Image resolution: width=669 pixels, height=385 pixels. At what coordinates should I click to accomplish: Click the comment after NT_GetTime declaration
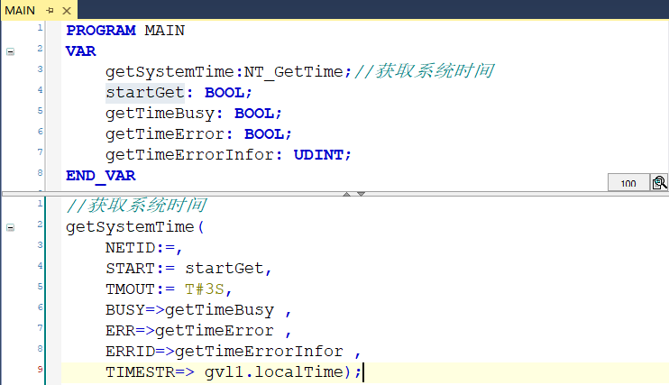tap(424, 71)
